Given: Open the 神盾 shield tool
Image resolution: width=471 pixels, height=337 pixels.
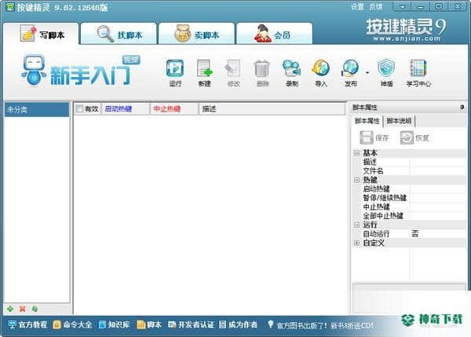Looking at the screenshot, I should point(386,73).
